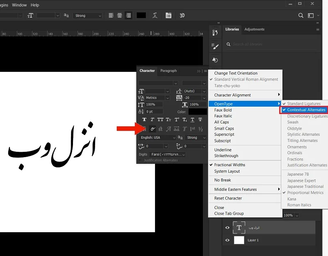Expand Character Alignment submenu

click(x=245, y=95)
